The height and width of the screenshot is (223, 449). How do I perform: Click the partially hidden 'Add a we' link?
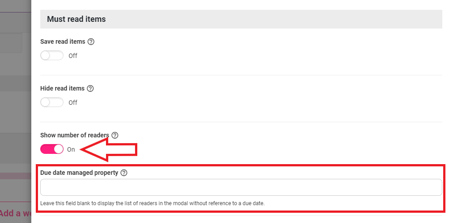point(16,213)
